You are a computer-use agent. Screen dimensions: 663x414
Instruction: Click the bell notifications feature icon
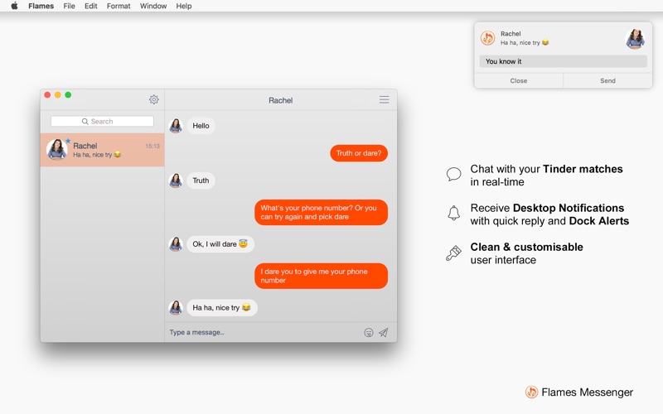[x=453, y=213]
